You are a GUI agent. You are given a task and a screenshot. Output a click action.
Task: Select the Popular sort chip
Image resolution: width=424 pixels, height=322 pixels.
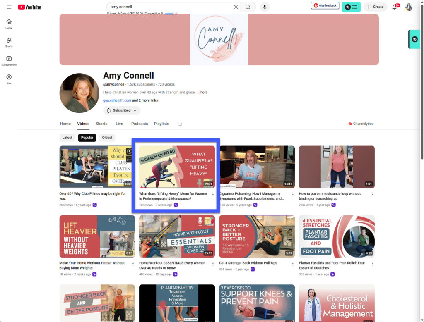pyautogui.click(x=87, y=137)
